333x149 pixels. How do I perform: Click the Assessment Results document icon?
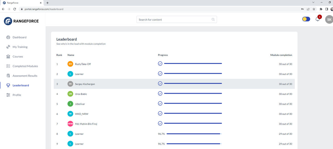(x=8, y=76)
